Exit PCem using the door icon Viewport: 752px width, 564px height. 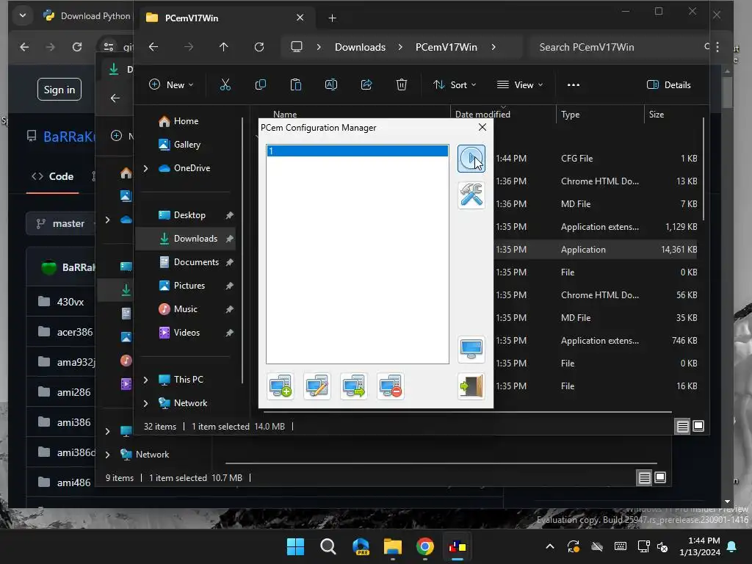(x=471, y=386)
